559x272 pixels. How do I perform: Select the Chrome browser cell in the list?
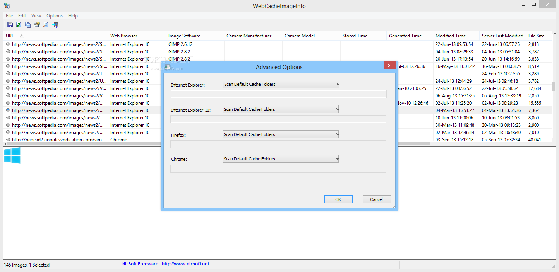tap(118, 140)
